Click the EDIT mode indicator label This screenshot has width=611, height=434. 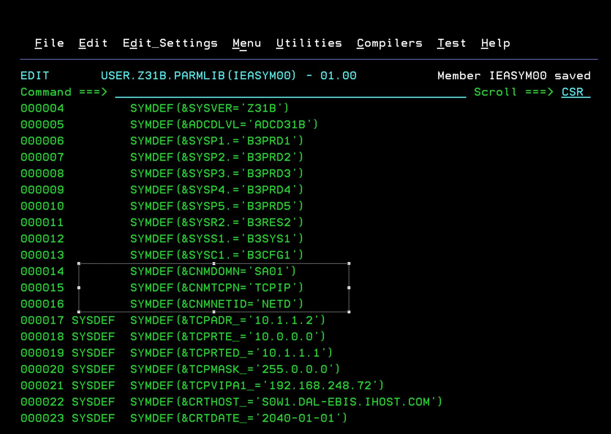point(35,75)
